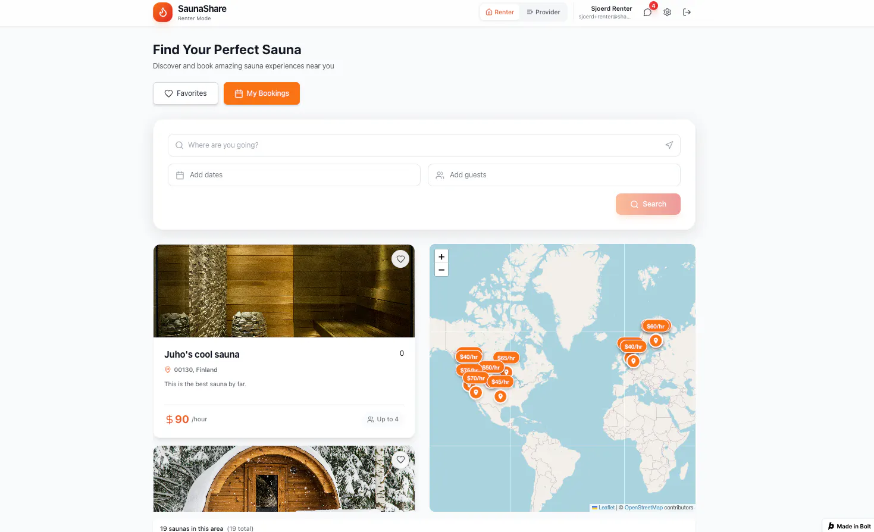874x532 pixels.
Task: Switch to the Renter tab
Action: [499, 12]
